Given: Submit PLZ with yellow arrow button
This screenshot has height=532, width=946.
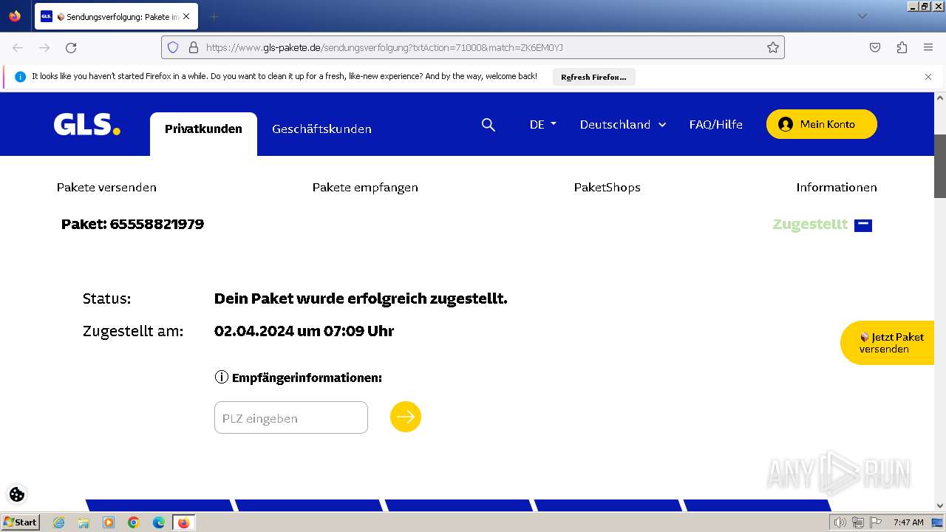Looking at the screenshot, I should tap(406, 417).
